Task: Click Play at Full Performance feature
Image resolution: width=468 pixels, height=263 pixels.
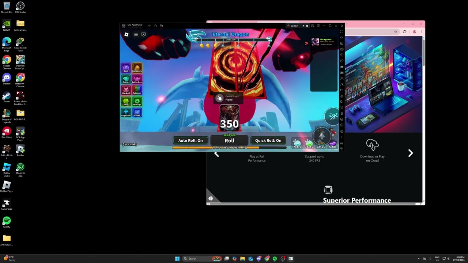Action: click(x=257, y=159)
